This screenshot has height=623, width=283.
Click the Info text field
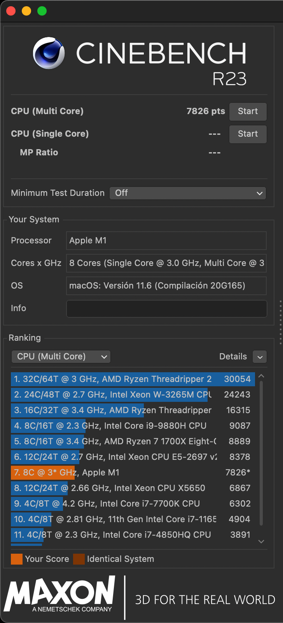pyautogui.click(x=166, y=308)
